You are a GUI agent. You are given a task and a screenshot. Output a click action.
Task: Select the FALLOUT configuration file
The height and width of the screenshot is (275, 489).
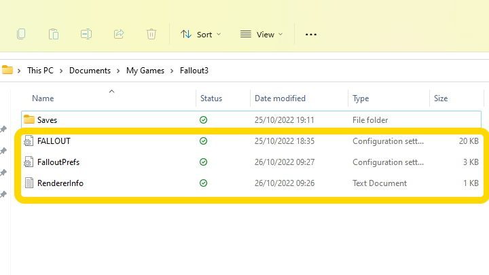click(x=251, y=141)
